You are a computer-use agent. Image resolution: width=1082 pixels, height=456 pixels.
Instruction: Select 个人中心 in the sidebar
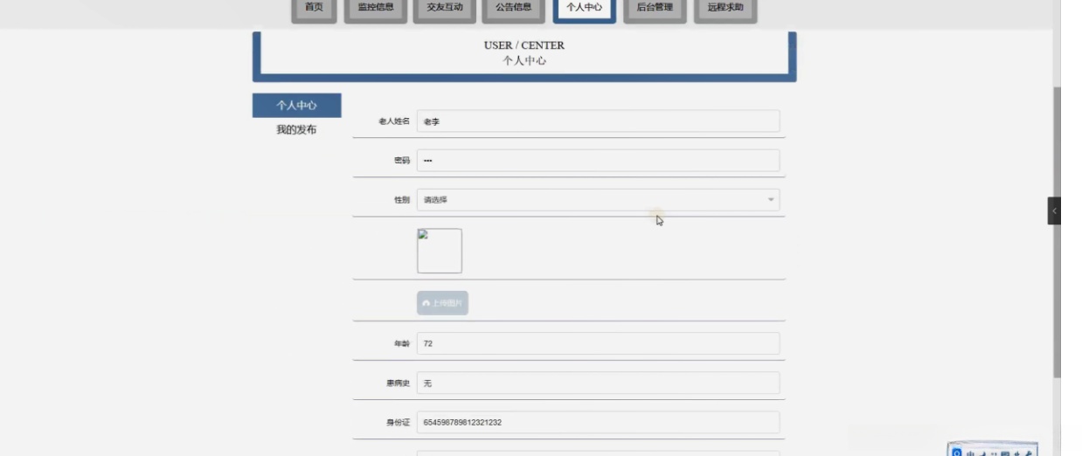(296, 106)
